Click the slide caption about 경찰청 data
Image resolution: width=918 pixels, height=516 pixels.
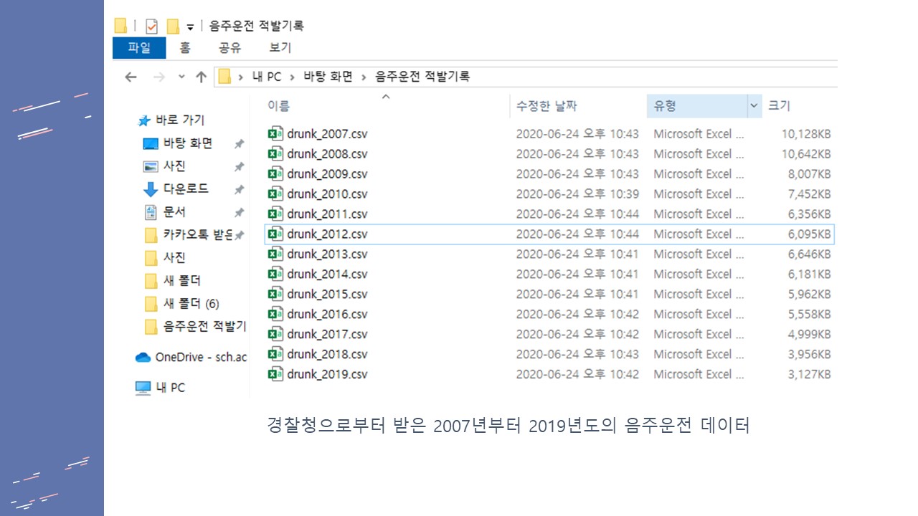(508, 426)
